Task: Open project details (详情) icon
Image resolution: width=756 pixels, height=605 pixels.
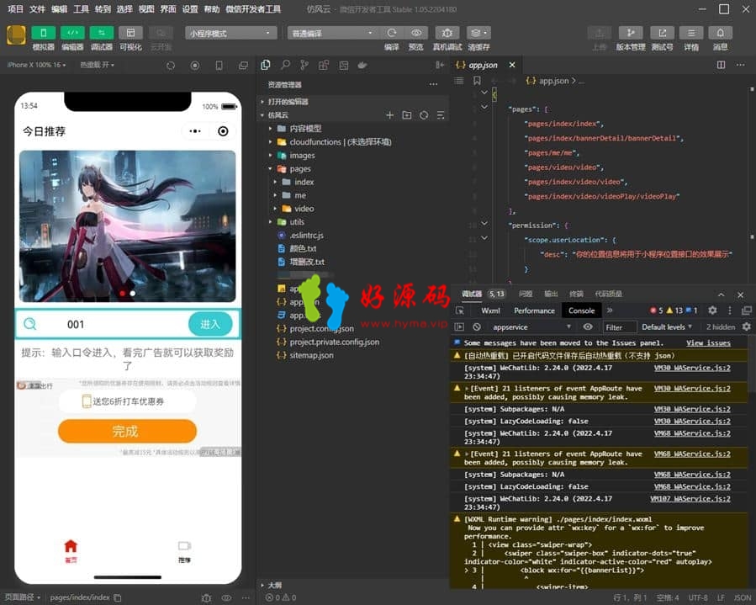Action: tap(691, 33)
